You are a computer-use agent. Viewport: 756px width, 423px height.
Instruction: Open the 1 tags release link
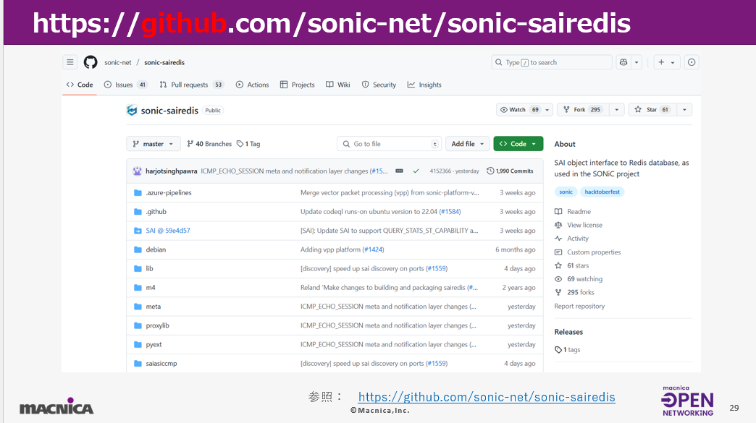pos(568,350)
